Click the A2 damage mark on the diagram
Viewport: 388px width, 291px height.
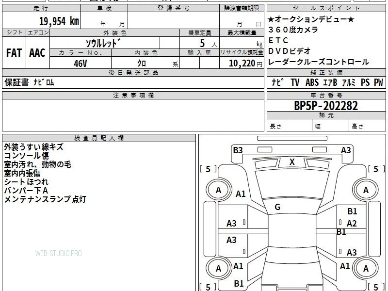pyautogui.click(x=352, y=224)
